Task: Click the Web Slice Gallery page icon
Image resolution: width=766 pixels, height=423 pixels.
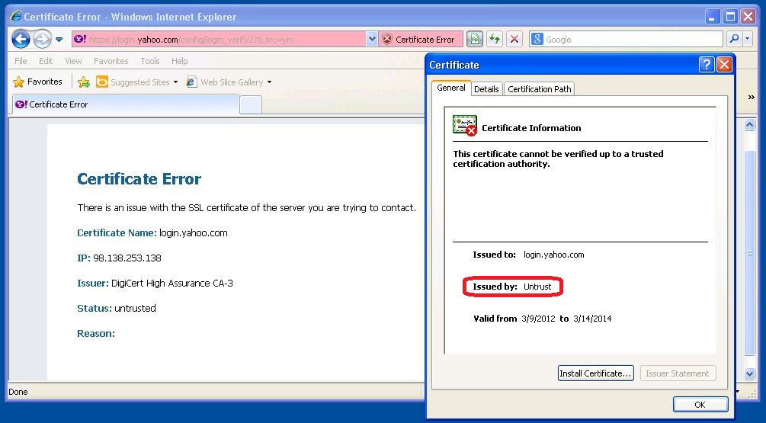Action: tap(191, 82)
